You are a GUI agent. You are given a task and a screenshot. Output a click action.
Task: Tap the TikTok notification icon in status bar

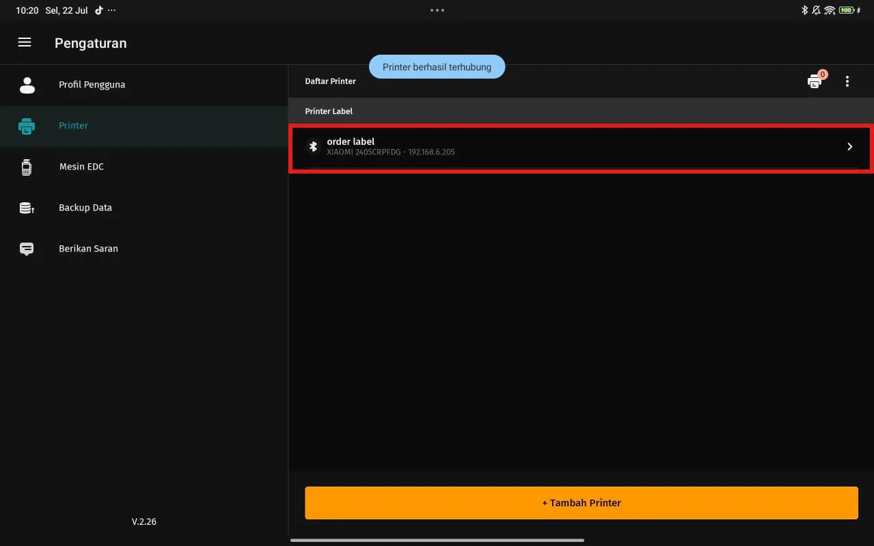pos(99,10)
